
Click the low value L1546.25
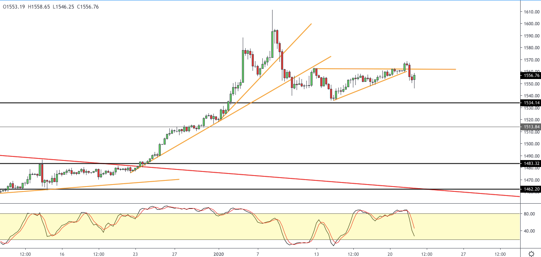tap(64, 7)
